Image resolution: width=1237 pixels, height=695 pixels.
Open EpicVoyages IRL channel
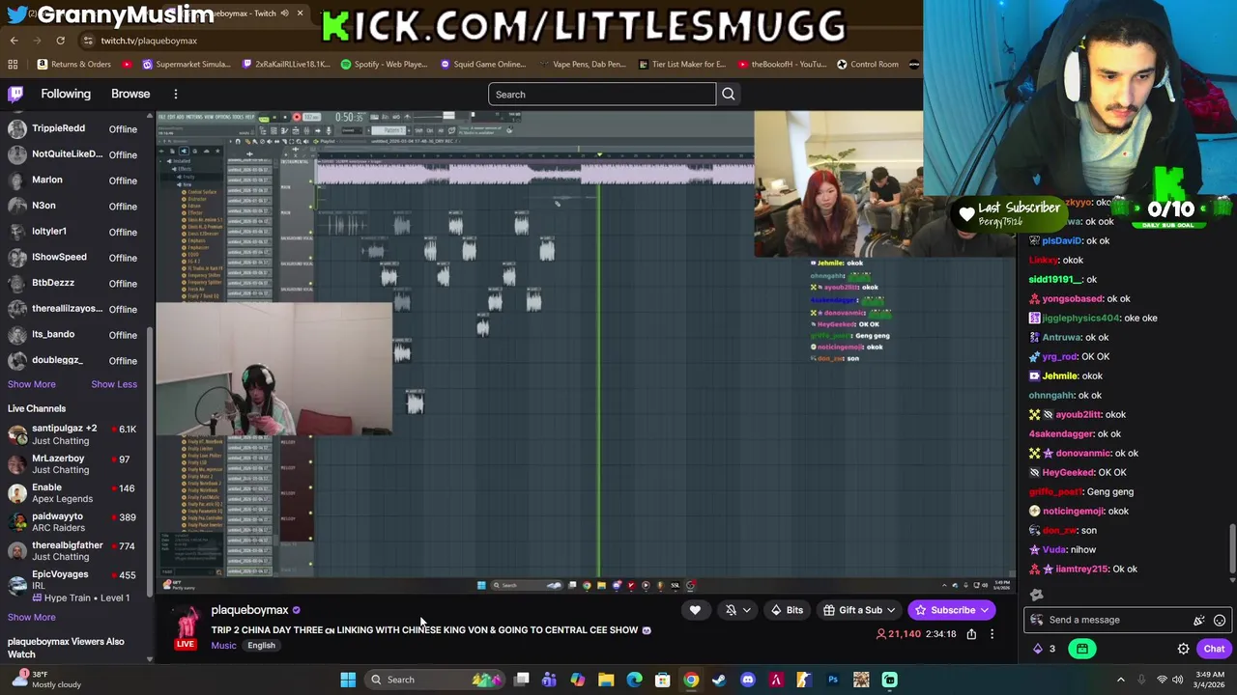pos(72,585)
